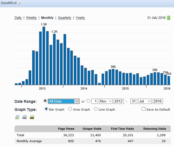Click monthly average first time visits 447
The width and height of the screenshot is (174, 147).
point(130,141)
